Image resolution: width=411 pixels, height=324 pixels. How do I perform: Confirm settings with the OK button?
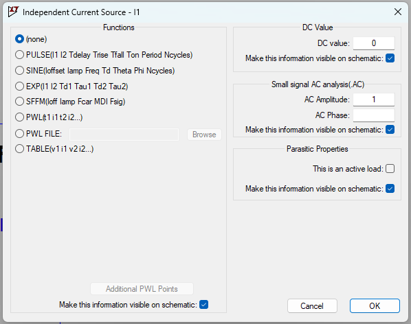375,305
